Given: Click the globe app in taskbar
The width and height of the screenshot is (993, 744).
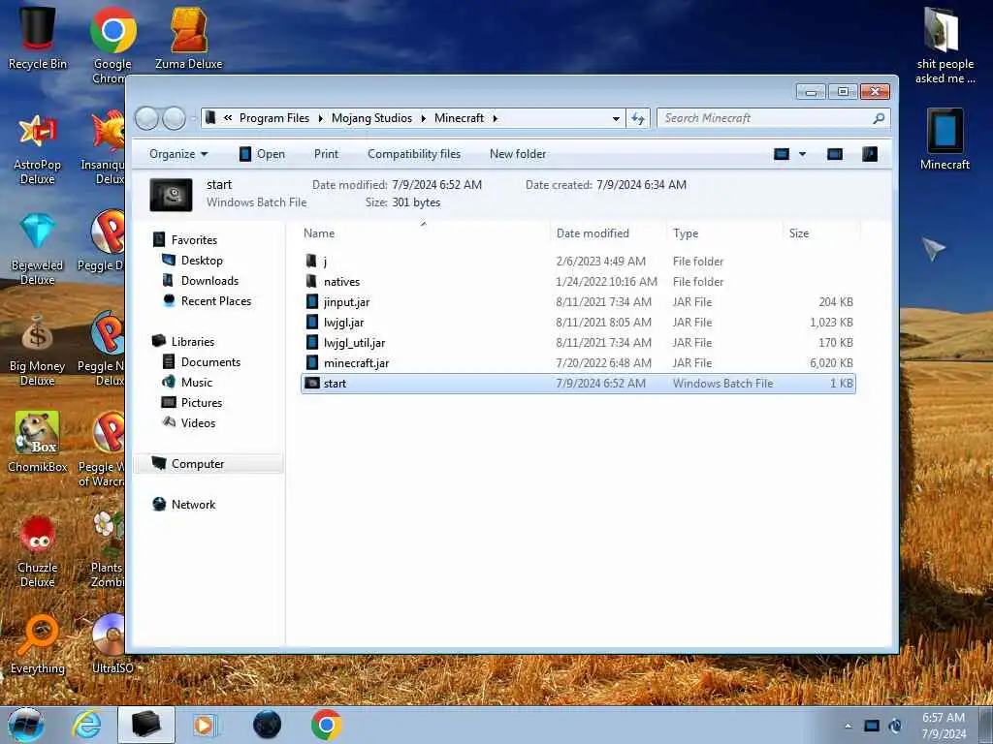Looking at the screenshot, I should point(267,725).
